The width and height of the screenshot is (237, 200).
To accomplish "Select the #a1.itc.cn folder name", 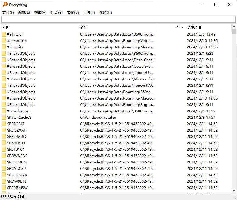I will [x=15, y=34].
